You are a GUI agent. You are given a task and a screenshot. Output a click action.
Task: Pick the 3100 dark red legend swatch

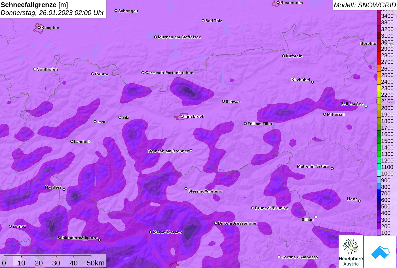[x=379, y=35]
